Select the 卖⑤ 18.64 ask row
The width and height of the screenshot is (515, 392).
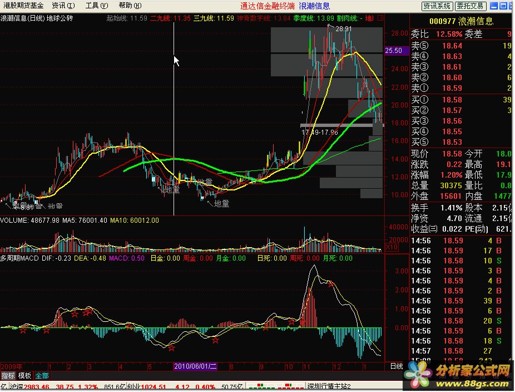tap(461, 46)
